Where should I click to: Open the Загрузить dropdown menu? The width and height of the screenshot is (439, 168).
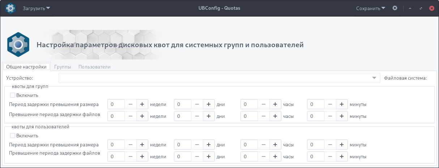pyautogui.click(x=37, y=8)
